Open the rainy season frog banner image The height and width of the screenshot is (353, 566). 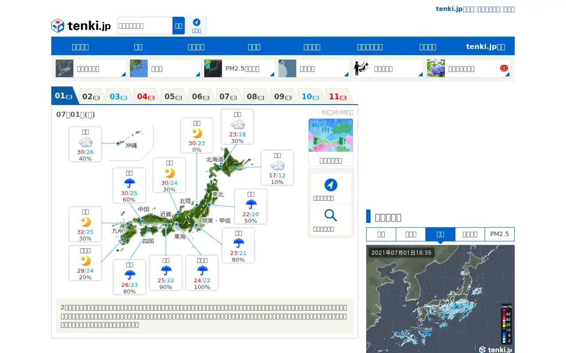click(x=331, y=135)
